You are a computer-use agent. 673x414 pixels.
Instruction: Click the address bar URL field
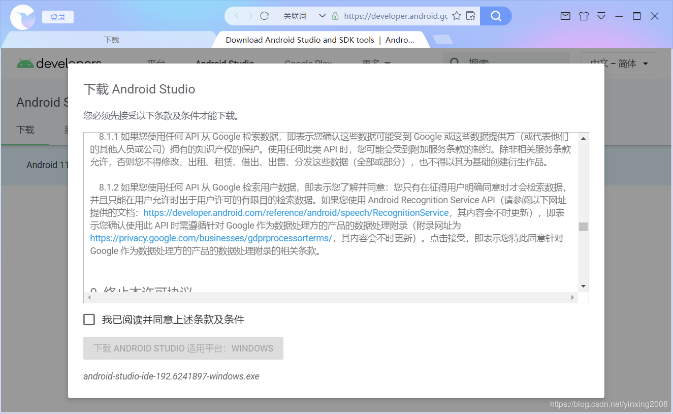[396, 16]
